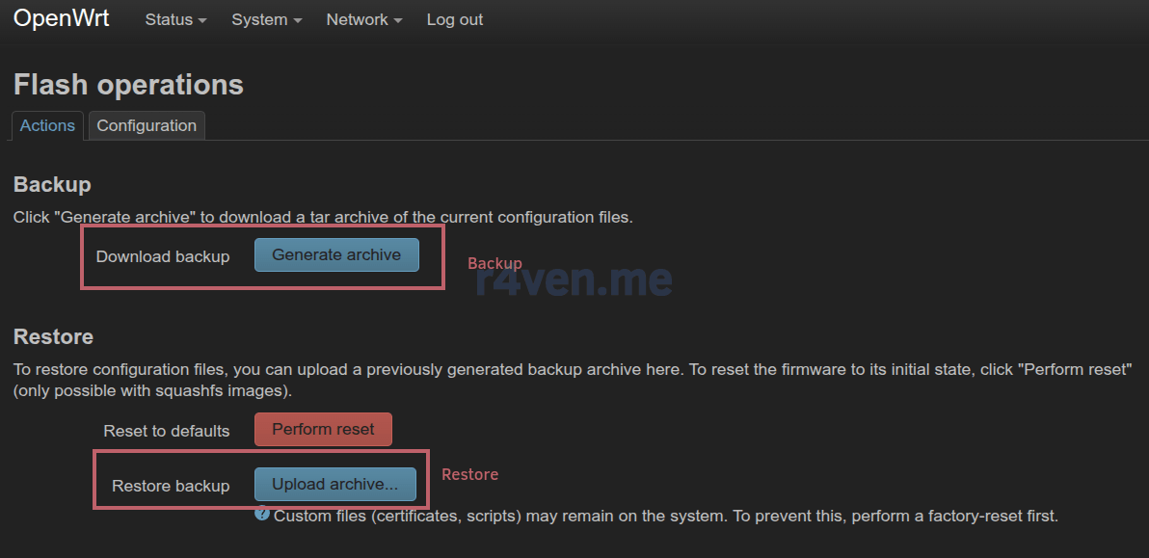Screen dimensions: 1149x558
Task: Switch to the Configuration tab
Action: click(147, 125)
